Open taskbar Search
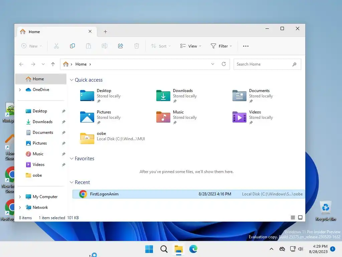This screenshot has width=342, height=257. click(164, 249)
